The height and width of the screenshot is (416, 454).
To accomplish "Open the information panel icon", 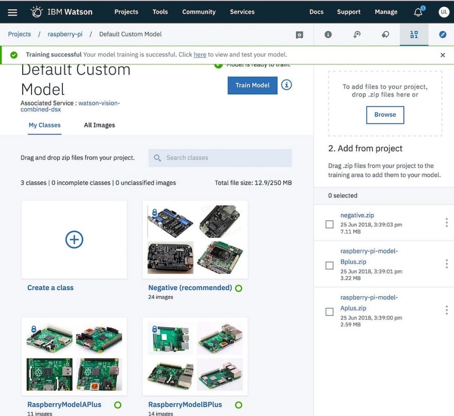I will click(x=328, y=35).
